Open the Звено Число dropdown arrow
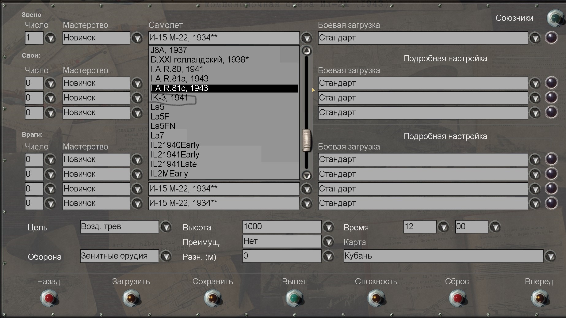Image resolution: width=566 pixels, height=318 pixels. click(x=50, y=38)
